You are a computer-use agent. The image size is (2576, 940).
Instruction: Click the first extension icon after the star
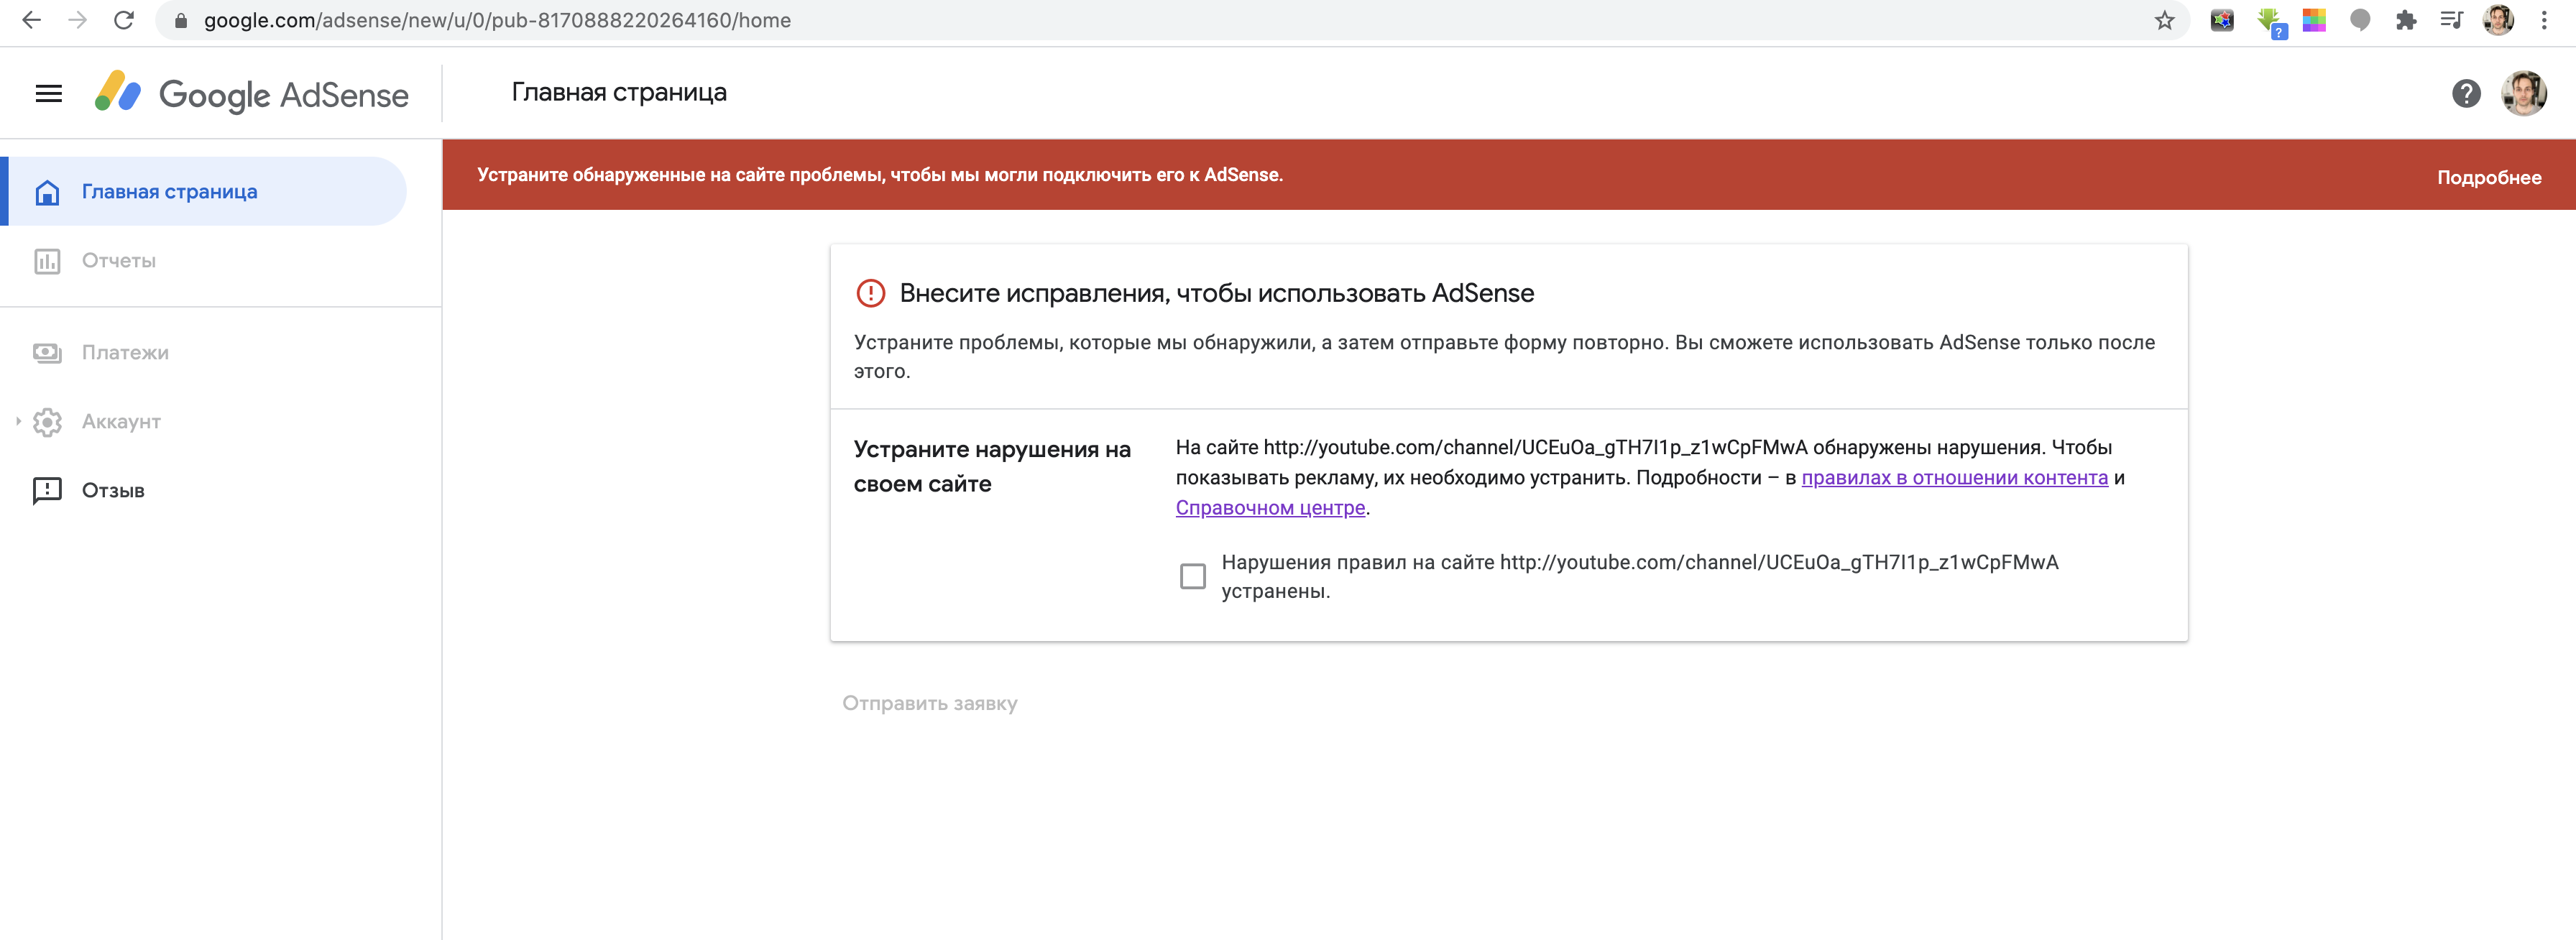tap(2222, 20)
